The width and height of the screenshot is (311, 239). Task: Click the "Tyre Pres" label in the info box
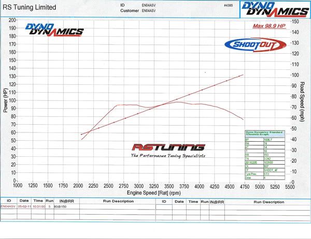[251, 174]
